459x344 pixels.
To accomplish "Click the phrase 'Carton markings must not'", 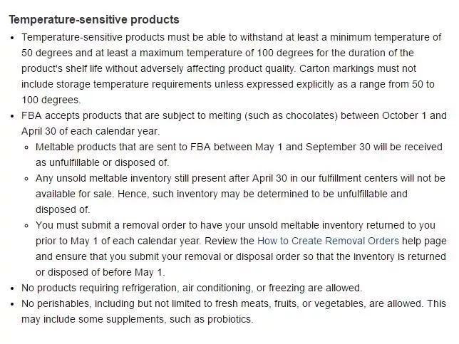I will coord(359,68).
